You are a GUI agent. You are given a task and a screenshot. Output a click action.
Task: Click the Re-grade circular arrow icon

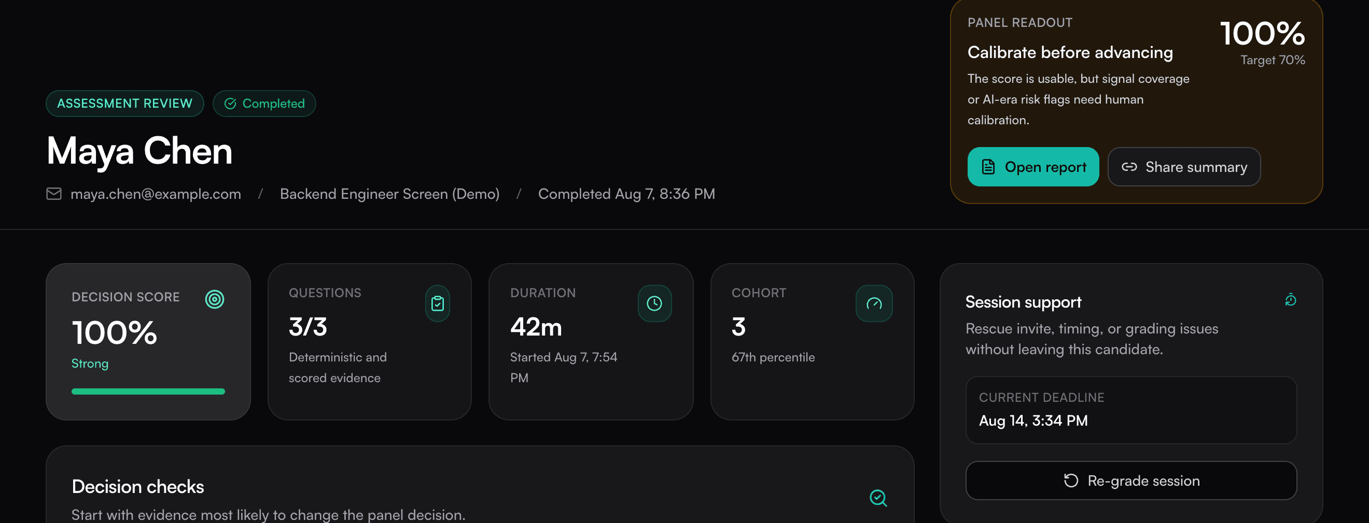click(1071, 481)
